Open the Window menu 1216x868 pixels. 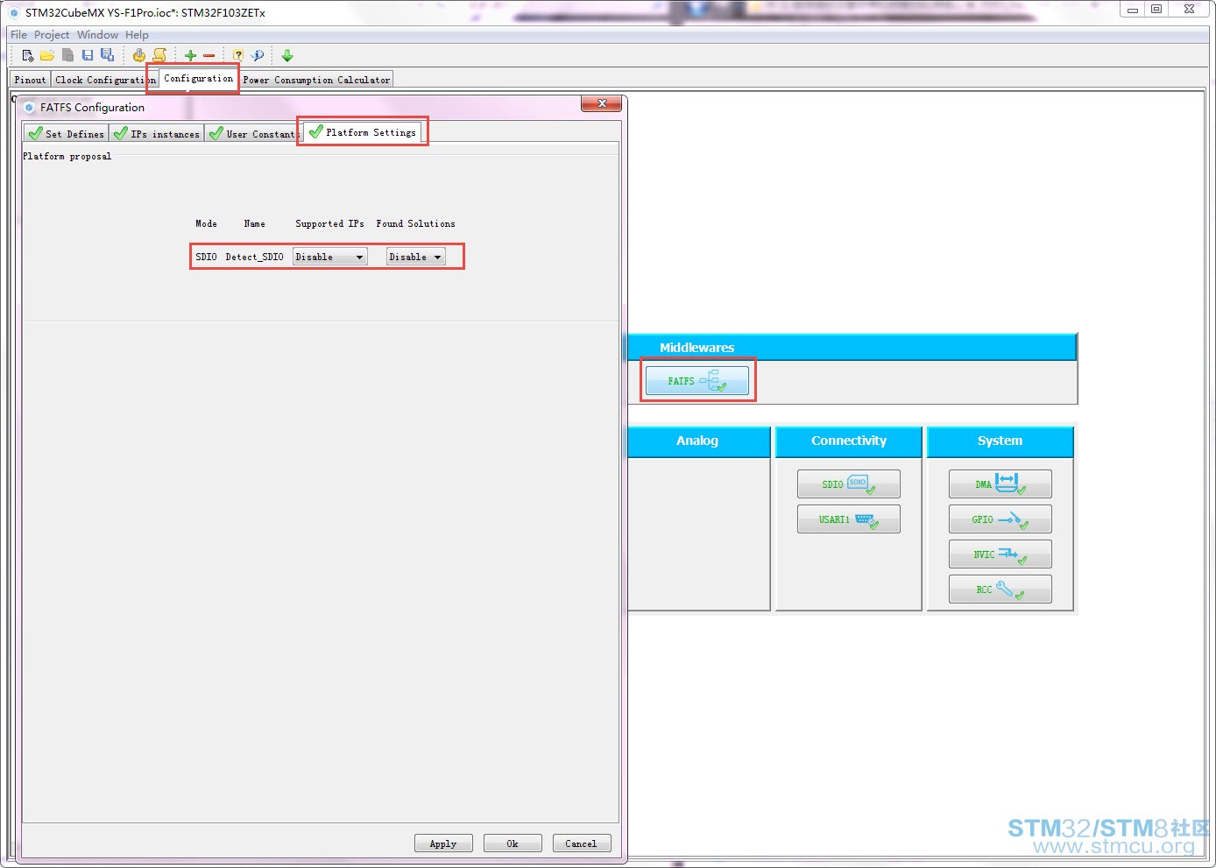tap(97, 35)
